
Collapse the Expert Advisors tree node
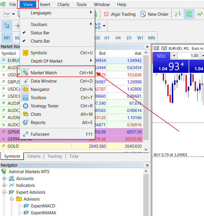(x=4, y=192)
